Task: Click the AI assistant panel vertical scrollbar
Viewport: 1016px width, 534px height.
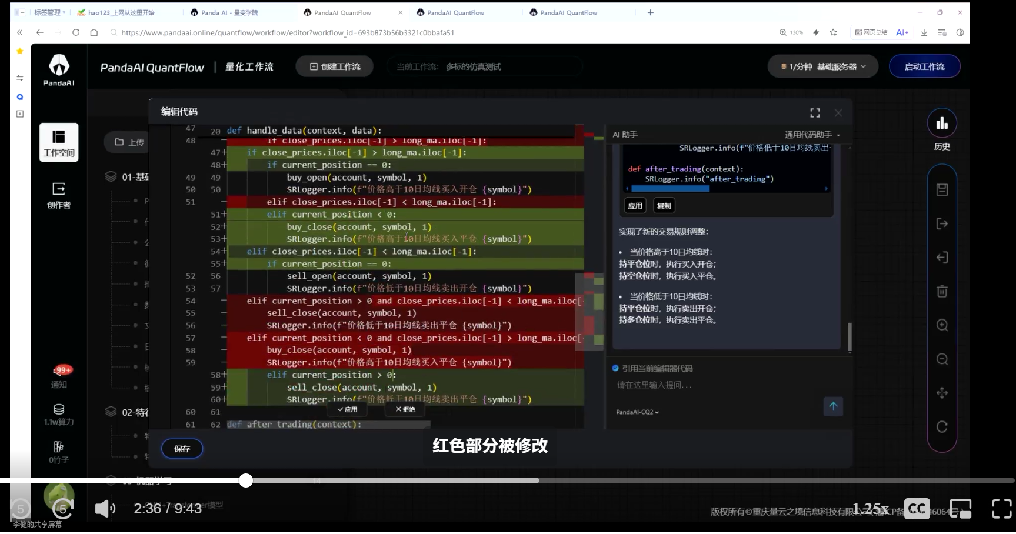Action: click(850, 337)
